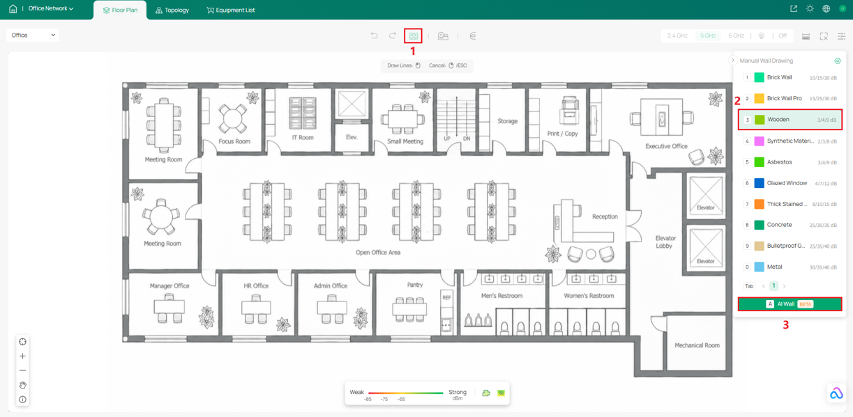Viewport: 853px width, 417px height.
Task: Click the signal strength gradient bar
Action: click(x=405, y=393)
